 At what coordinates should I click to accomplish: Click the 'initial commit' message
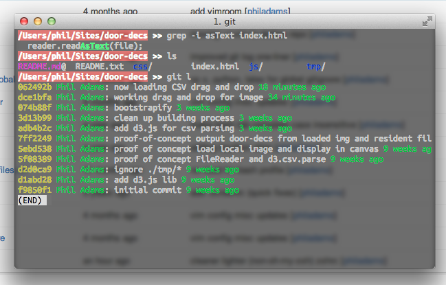click(x=148, y=190)
